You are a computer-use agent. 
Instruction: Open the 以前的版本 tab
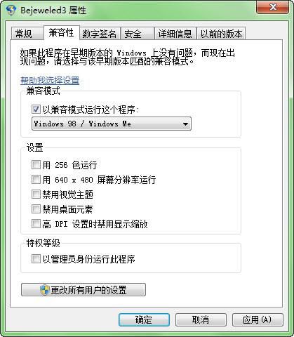(221, 34)
